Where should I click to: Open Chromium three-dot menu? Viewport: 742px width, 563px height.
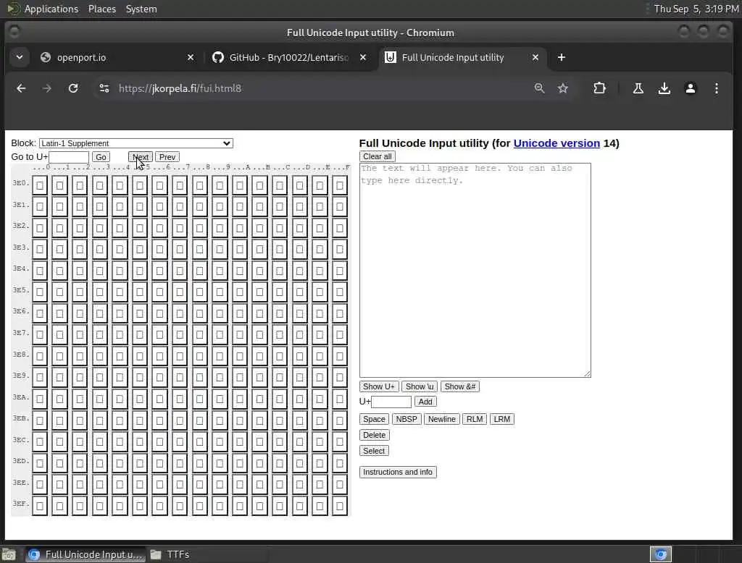click(x=717, y=88)
